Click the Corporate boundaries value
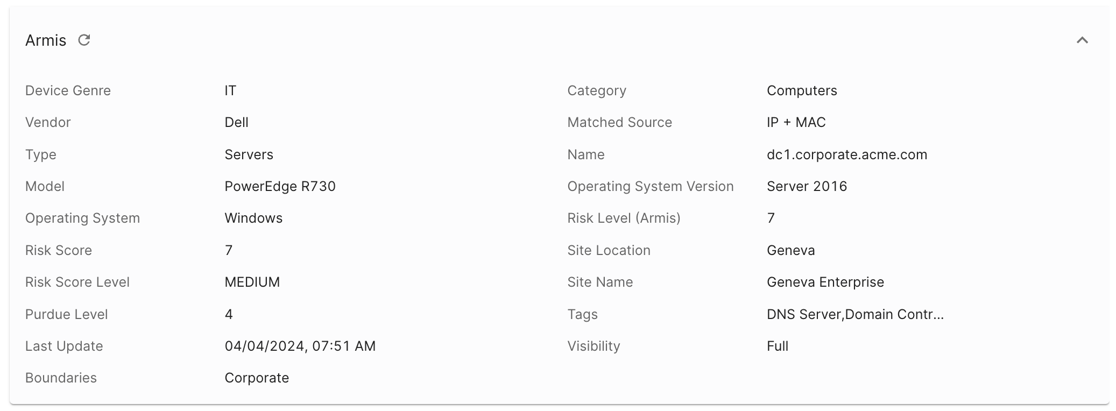This screenshot has width=1116, height=411. tap(257, 378)
